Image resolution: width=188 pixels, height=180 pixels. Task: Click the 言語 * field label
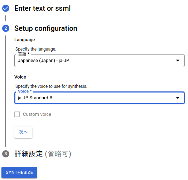[24, 54]
